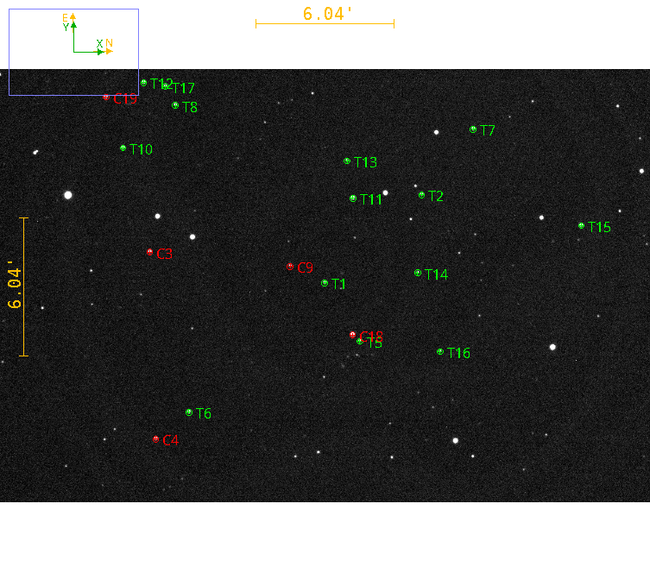Click the red C18 comparison aperture
The image size is (650, 573).
coord(352,334)
